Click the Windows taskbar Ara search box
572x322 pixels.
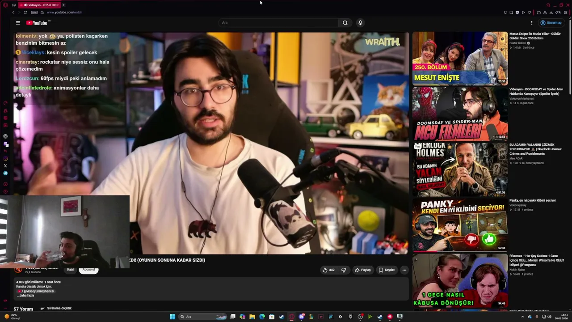click(203, 317)
